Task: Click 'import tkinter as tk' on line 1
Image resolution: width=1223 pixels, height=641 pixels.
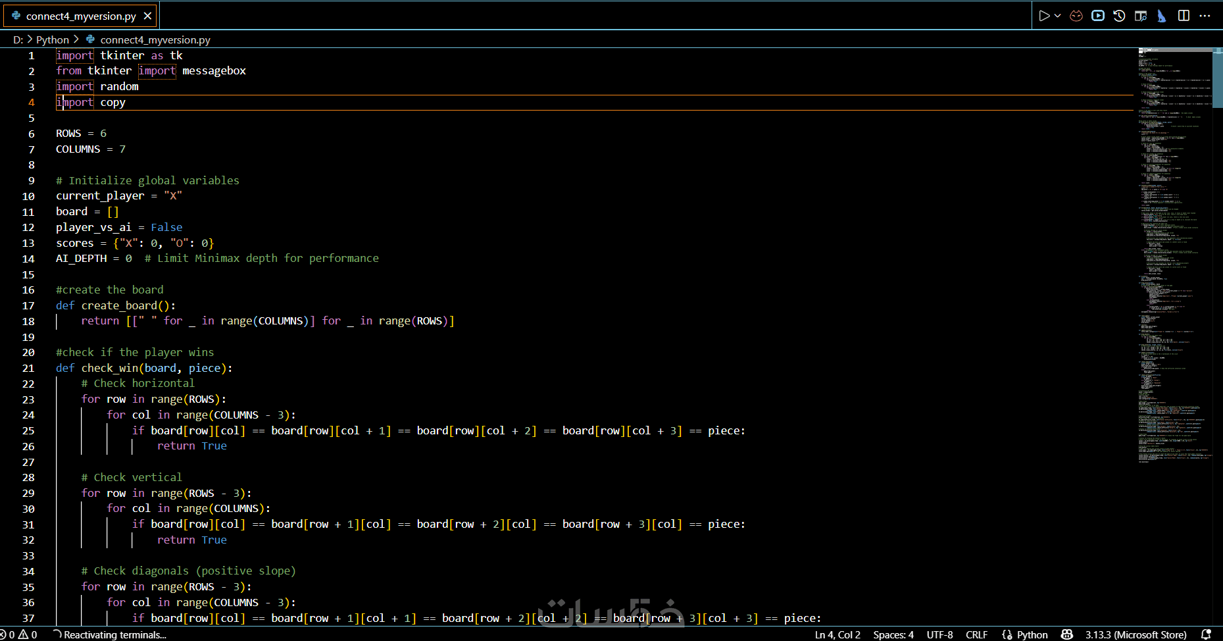Action: point(119,56)
